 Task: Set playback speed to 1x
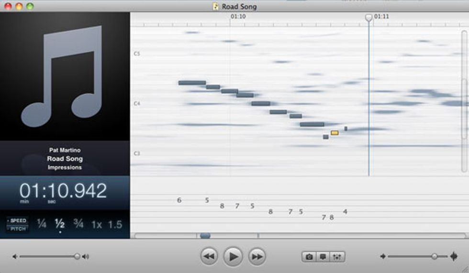click(x=97, y=224)
